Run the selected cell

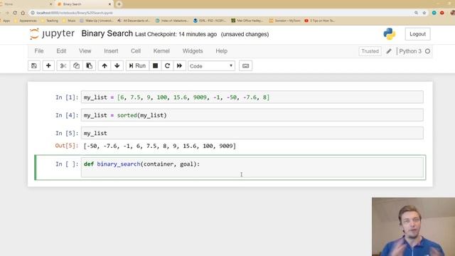point(137,66)
